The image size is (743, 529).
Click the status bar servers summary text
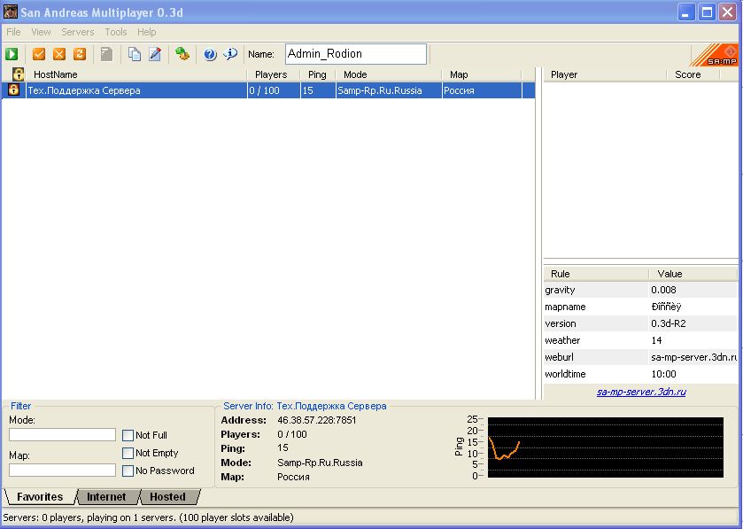148,517
